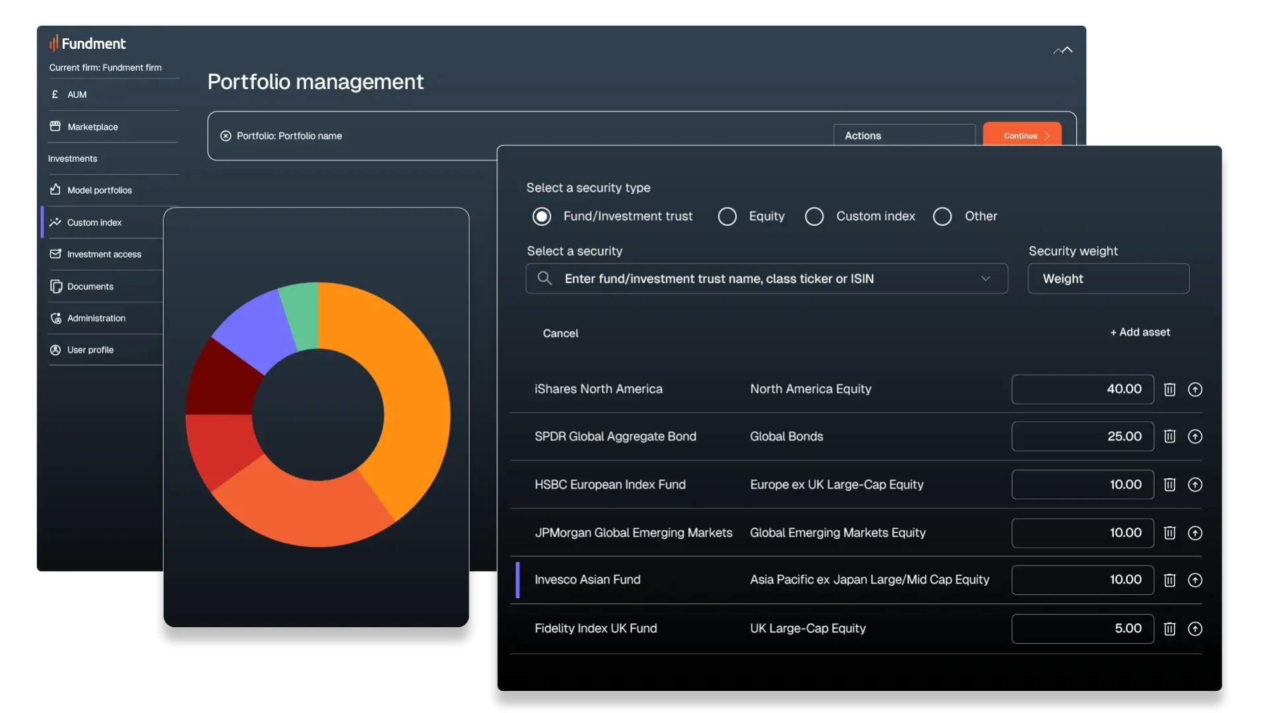Click the User profile avatar icon

(55, 350)
